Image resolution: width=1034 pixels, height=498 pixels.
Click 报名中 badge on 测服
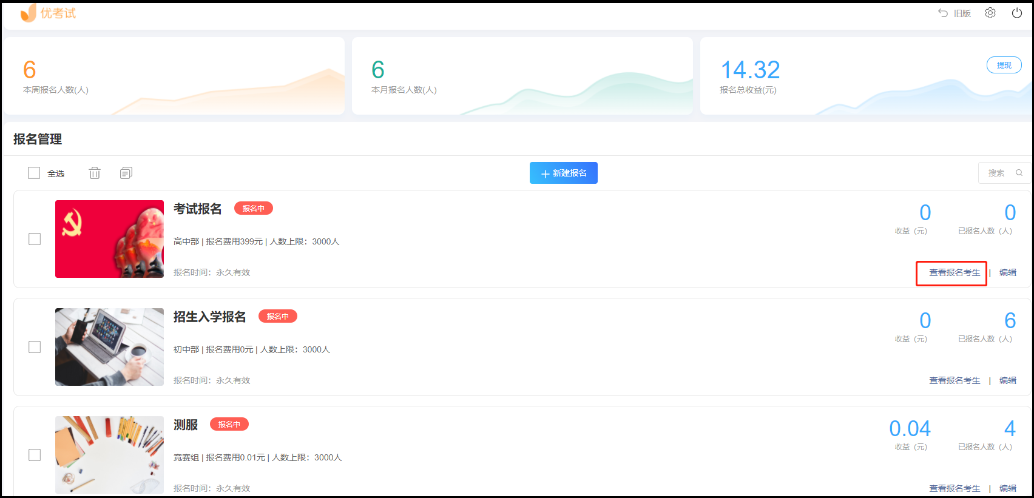point(229,424)
